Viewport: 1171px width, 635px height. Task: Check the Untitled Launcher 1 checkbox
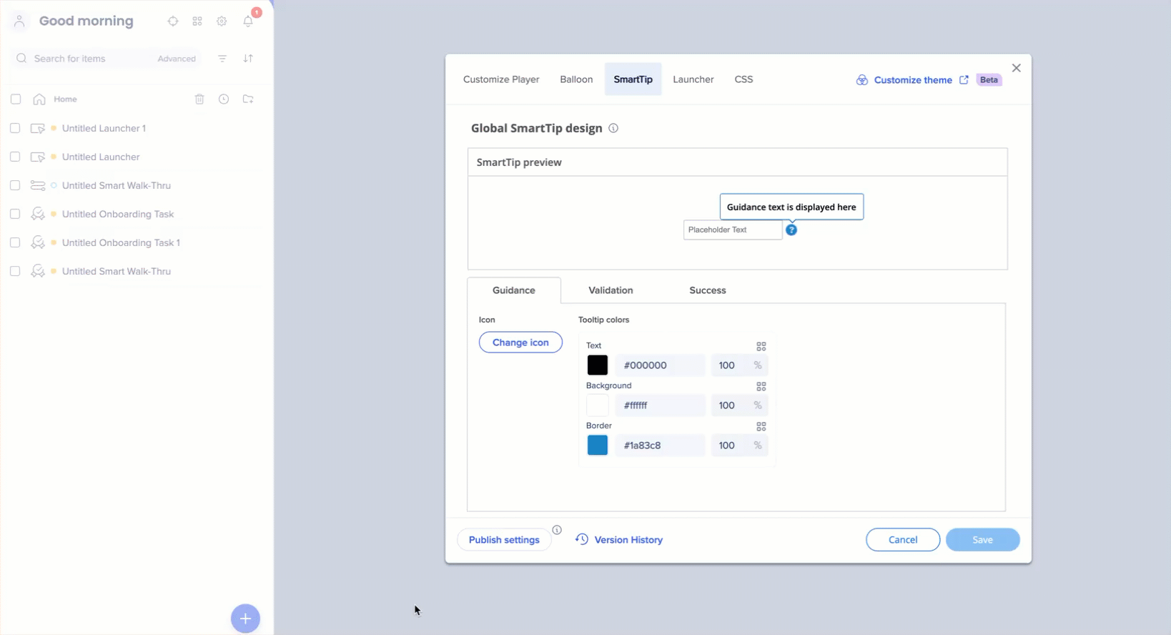point(15,128)
